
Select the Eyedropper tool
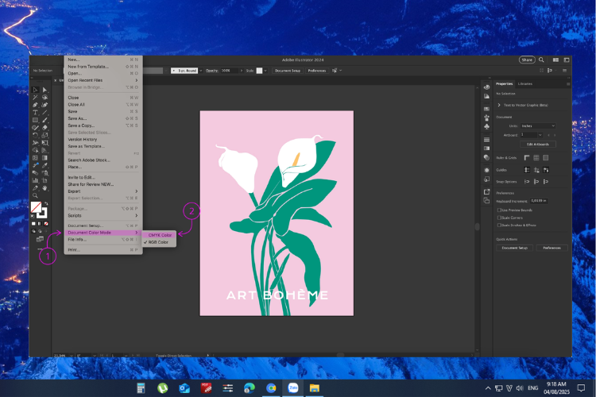[45, 165]
